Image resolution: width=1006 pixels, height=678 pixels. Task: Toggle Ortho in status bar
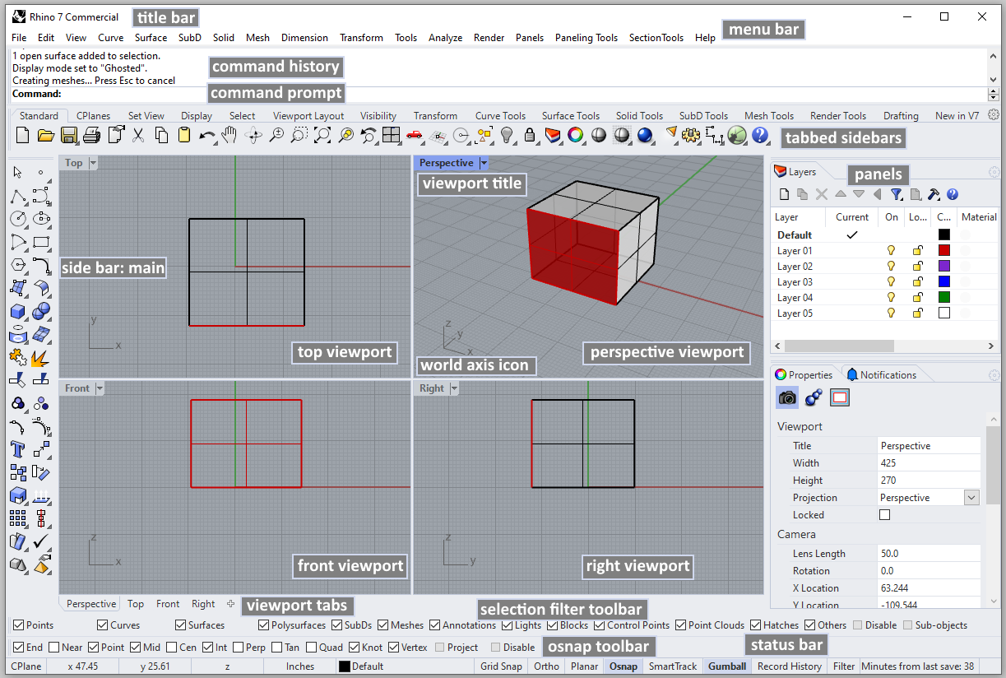[x=546, y=666]
